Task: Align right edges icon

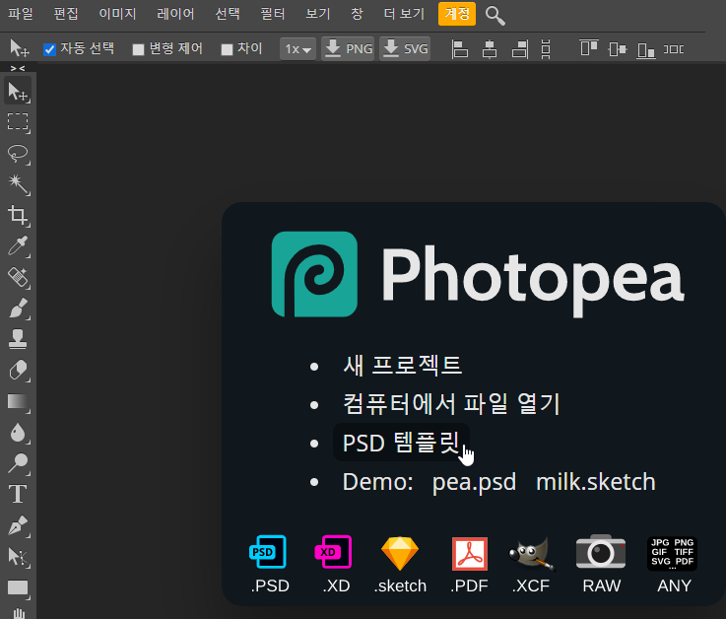Action: 520,48
